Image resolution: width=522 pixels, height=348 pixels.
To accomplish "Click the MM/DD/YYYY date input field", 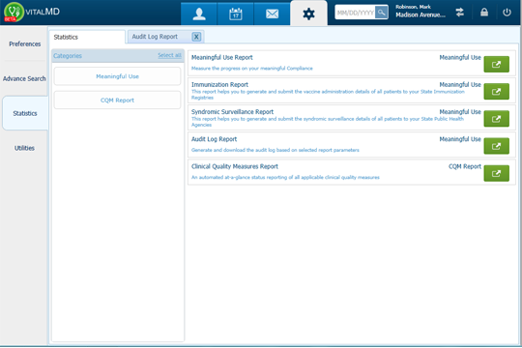I will pyautogui.click(x=355, y=13).
